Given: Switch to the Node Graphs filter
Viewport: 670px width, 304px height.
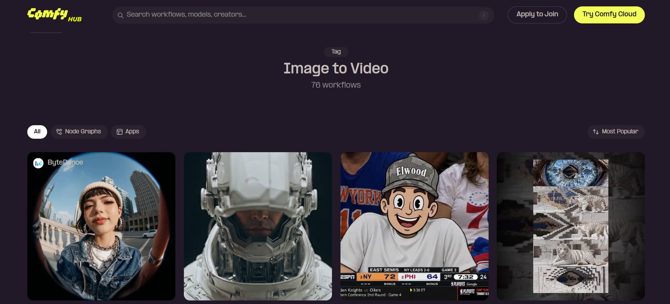Looking at the screenshot, I should pos(79,132).
